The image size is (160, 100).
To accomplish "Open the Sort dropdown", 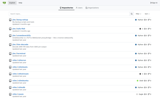I will click(147, 14).
